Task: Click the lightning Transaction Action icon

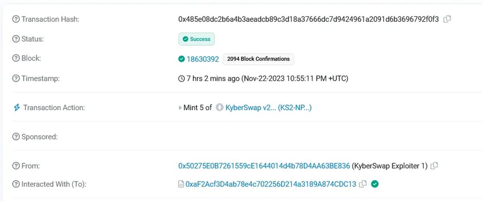Action: click(16, 108)
